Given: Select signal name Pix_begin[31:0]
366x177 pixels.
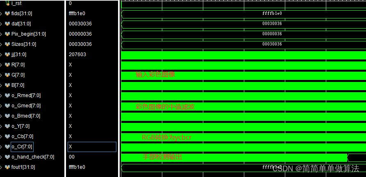Looking at the screenshot, I should tap(29, 34).
